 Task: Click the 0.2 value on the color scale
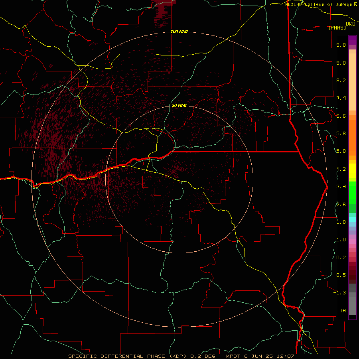(x=341, y=258)
